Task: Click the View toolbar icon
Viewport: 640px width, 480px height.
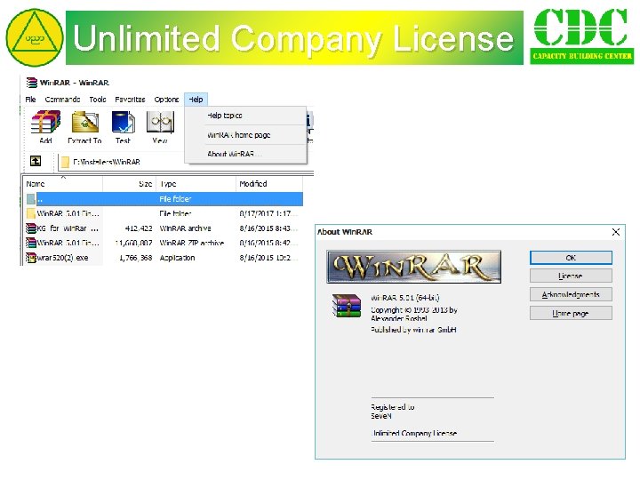Action: tap(160, 123)
